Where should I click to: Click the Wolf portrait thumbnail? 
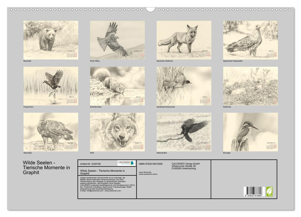point(117,132)
